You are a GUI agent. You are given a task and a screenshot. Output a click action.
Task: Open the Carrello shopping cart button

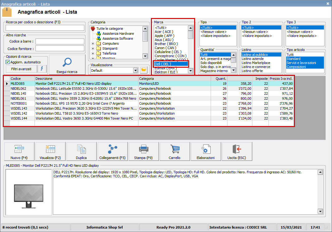pos(175,151)
